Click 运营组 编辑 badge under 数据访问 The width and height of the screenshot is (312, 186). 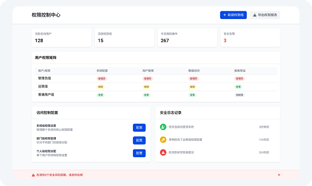point(192,87)
